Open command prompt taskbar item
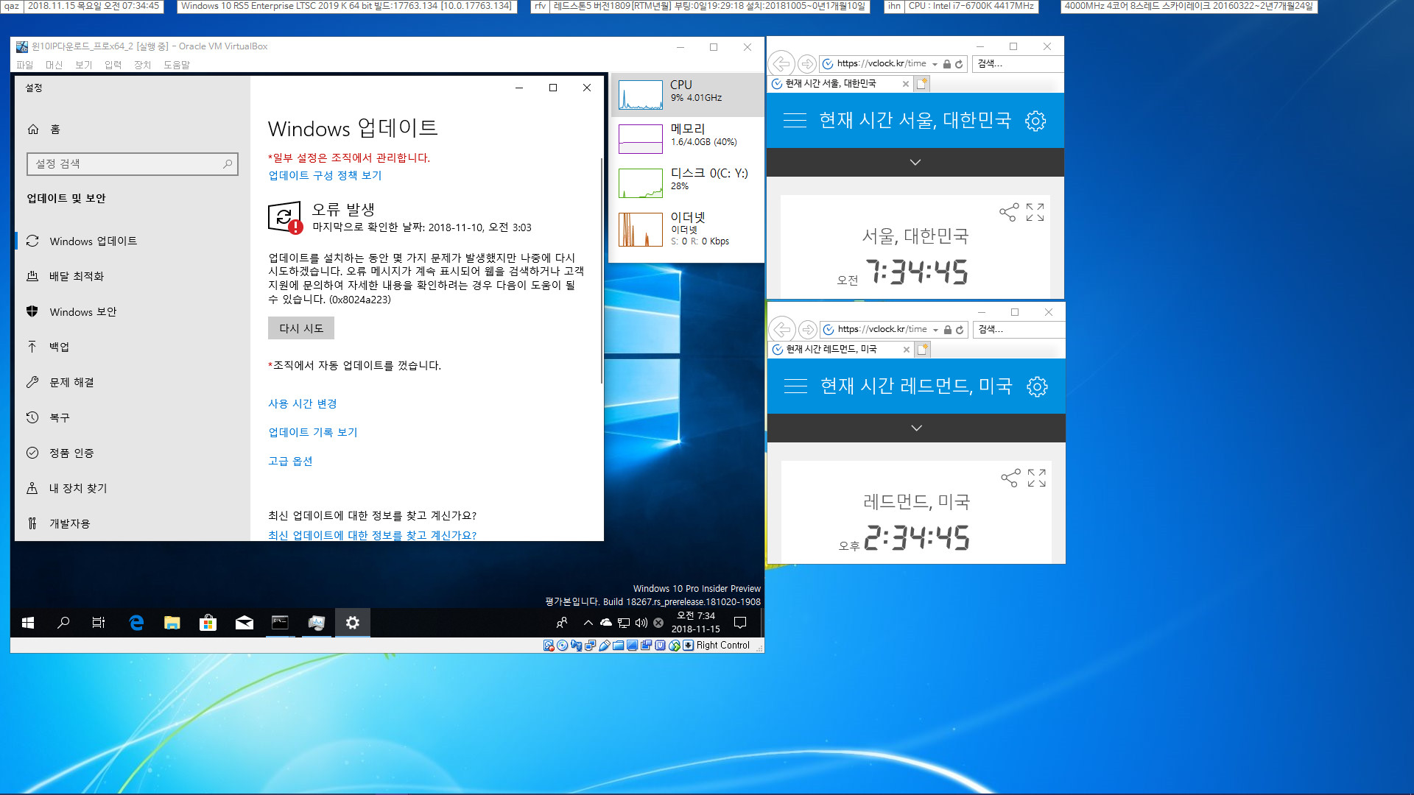This screenshot has width=1414, height=795. coord(281,623)
